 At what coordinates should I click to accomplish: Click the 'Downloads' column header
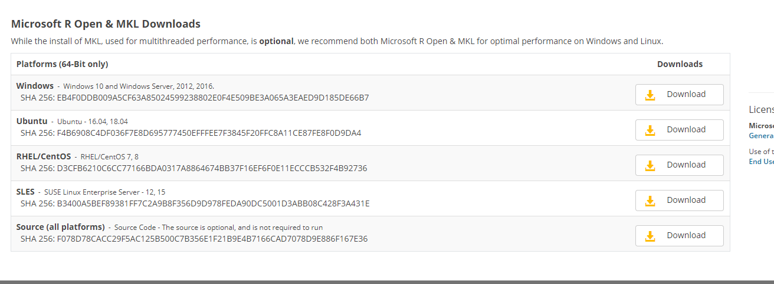pos(680,64)
